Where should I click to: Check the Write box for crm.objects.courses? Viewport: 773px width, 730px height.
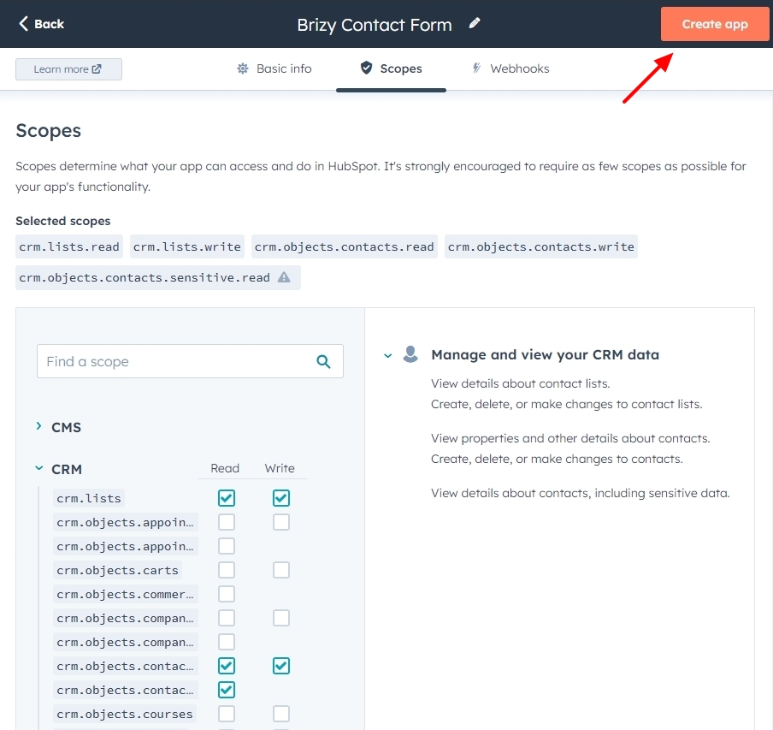pyautogui.click(x=281, y=714)
